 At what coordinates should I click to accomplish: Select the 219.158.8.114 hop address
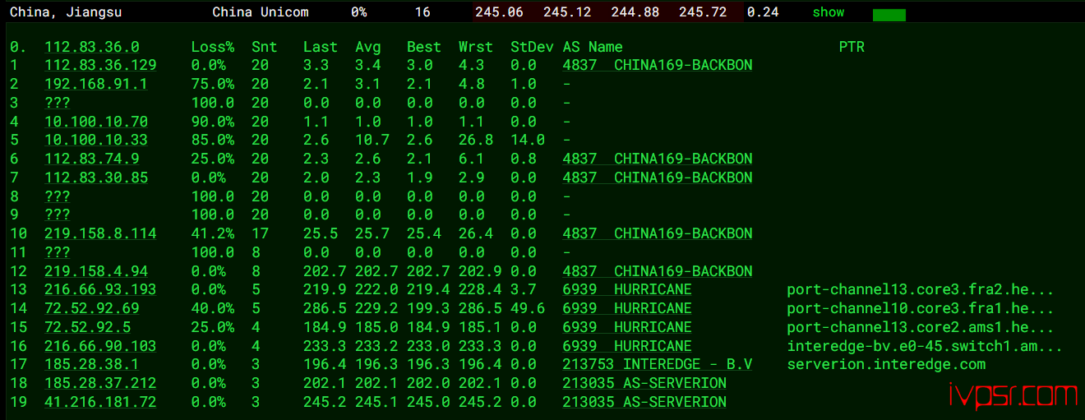point(100,233)
